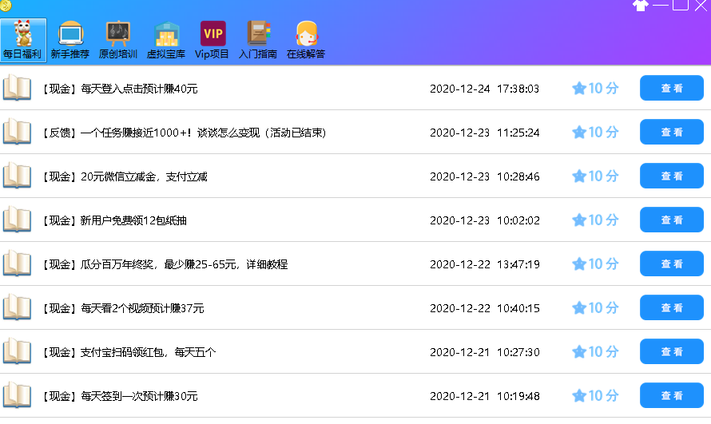This screenshot has height=424, width=711.
Task: Open the 原创培训 blackboard icon
Action: click(x=118, y=40)
